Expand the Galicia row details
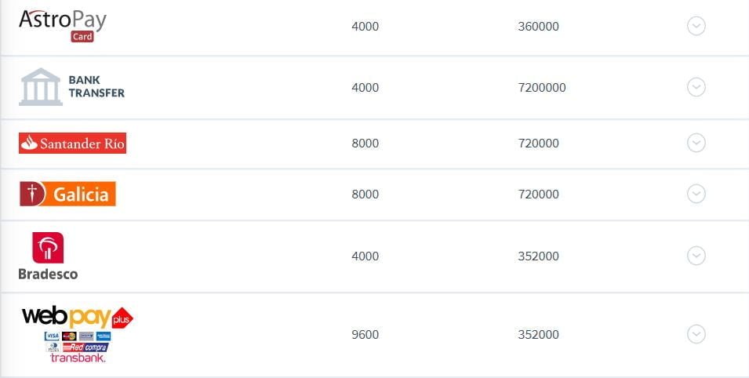 pyautogui.click(x=696, y=194)
